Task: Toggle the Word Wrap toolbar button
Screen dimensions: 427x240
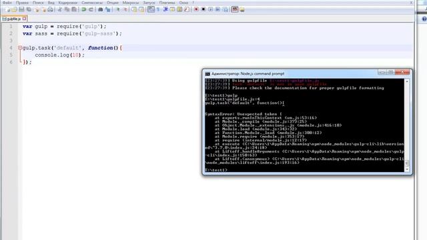Action: coord(151,9)
